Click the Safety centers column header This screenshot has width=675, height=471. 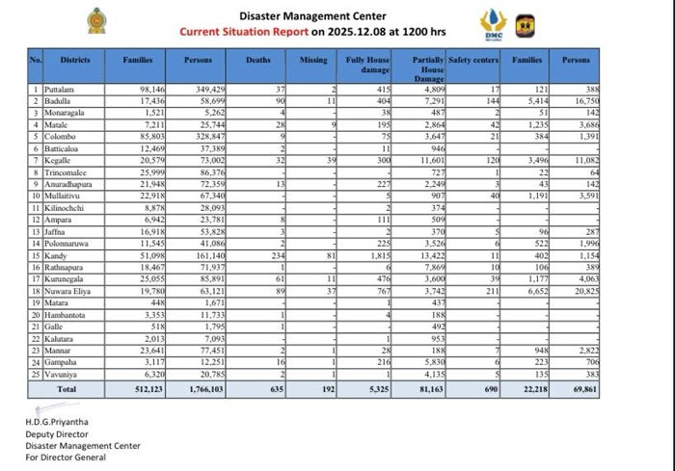pyautogui.click(x=472, y=60)
